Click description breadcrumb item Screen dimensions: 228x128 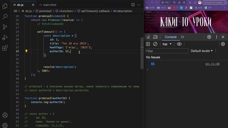click(x=123, y=11)
